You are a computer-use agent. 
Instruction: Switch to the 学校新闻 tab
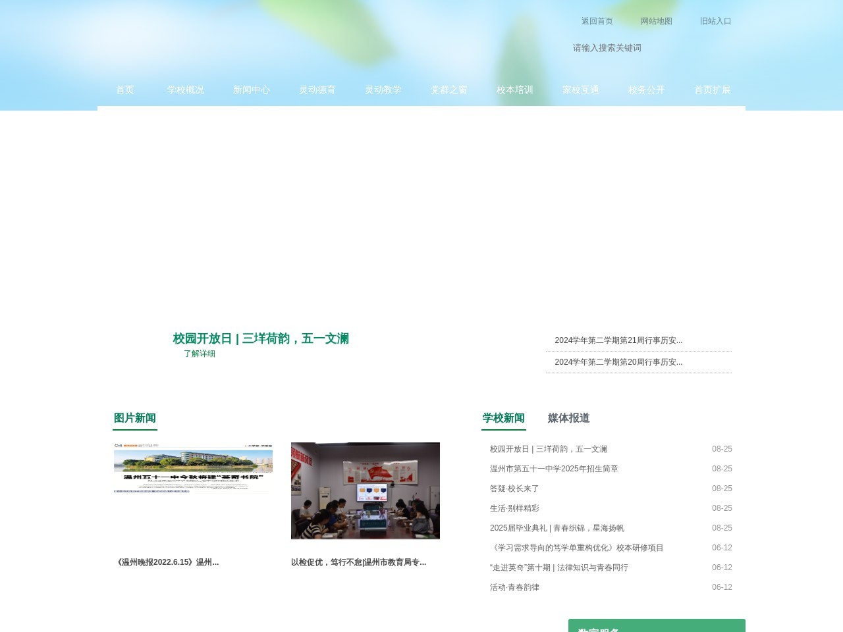503,418
